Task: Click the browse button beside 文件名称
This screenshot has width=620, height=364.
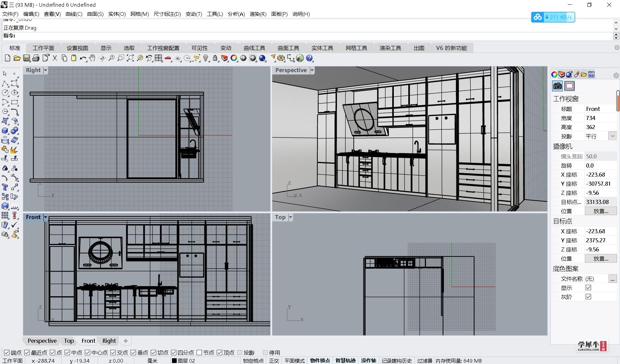Action: point(613,279)
